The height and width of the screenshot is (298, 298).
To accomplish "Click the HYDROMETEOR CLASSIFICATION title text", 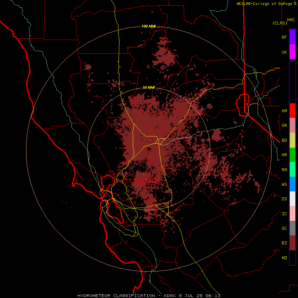I will click(x=116, y=296).
